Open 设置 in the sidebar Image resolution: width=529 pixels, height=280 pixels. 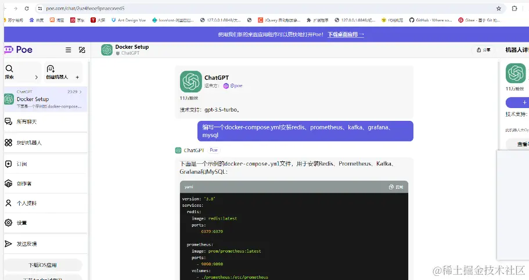coord(45,222)
